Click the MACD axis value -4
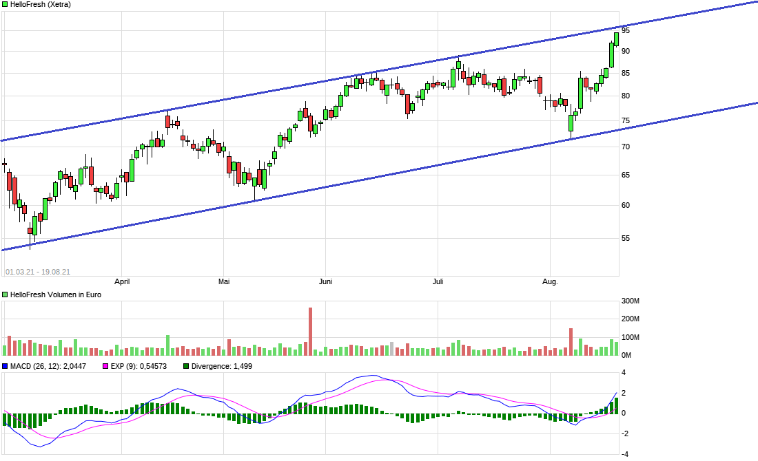Viewport: 758px width, 461px height. click(624, 453)
